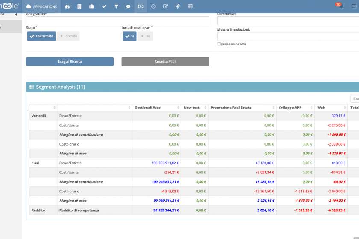Open the pencil edit note icon in top bar
This screenshot has height=239, width=359.
[165, 6]
